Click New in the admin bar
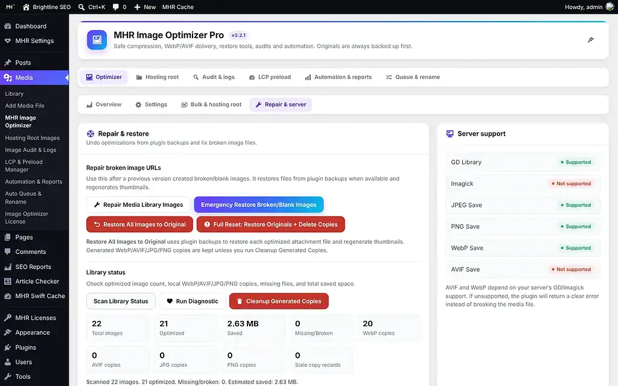The image size is (618, 386). pos(145,7)
